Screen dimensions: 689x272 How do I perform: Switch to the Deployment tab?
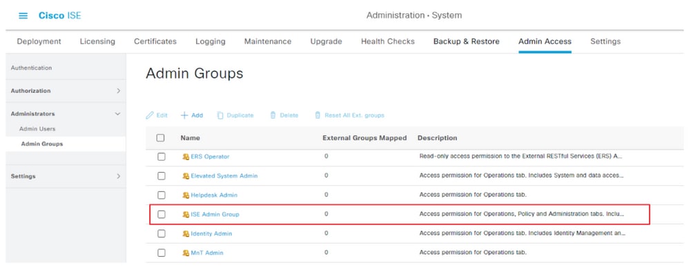click(39, 41)
